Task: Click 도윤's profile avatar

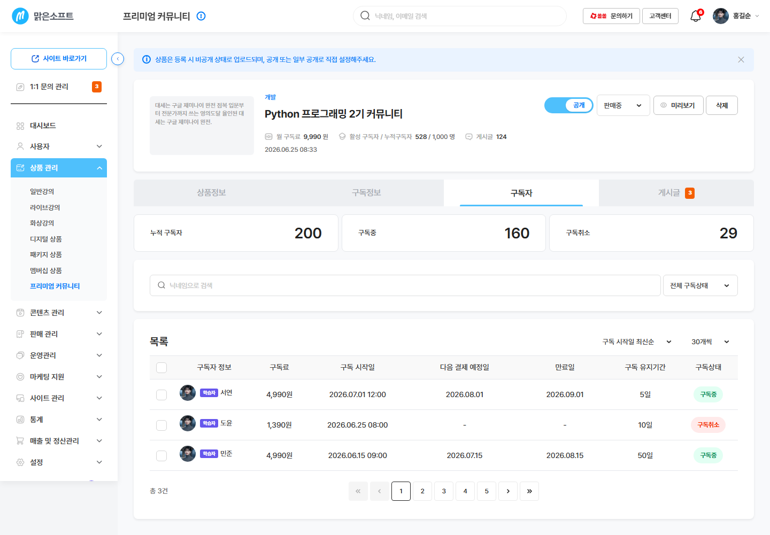Action: coord(188,423)
